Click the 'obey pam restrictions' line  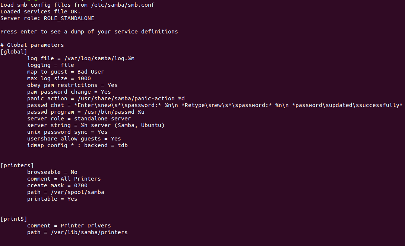[72, 85]
